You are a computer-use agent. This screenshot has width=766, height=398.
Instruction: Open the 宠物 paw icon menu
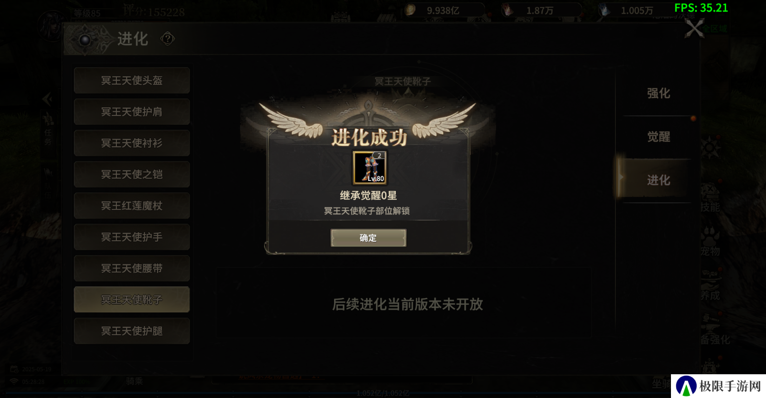tap(710, 241)
